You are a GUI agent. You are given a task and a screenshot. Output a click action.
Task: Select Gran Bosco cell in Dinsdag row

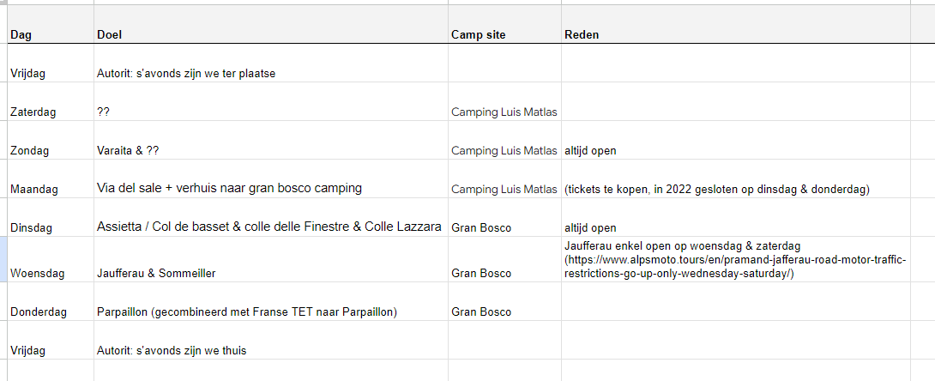coord(504,218)
